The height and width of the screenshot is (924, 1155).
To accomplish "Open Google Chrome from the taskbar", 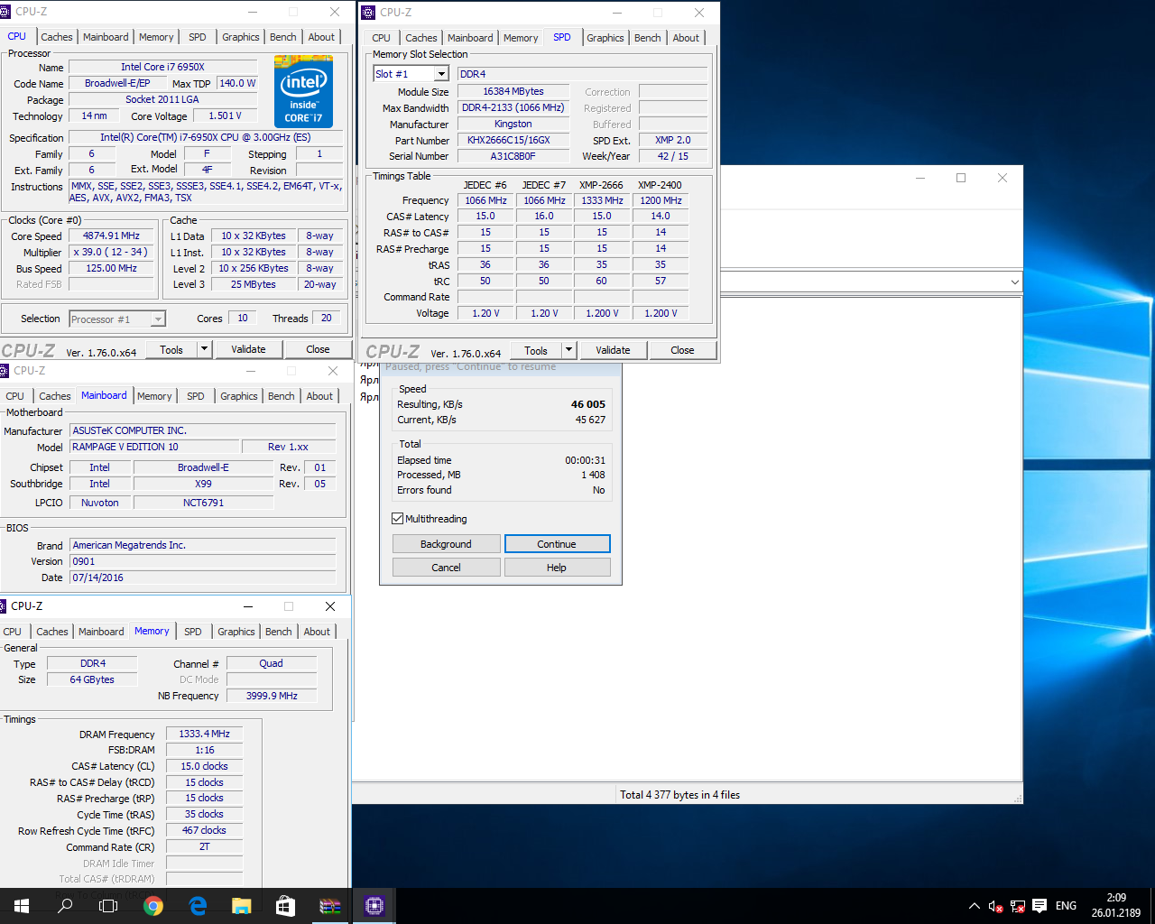I will [153, 906].
